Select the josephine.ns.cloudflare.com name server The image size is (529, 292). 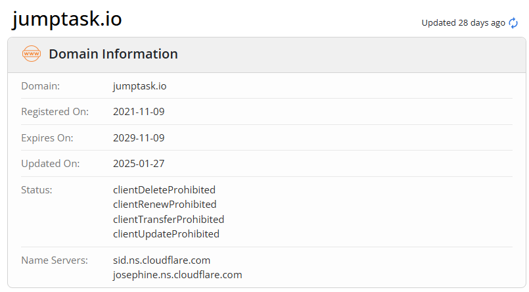[x=177, y=275]
